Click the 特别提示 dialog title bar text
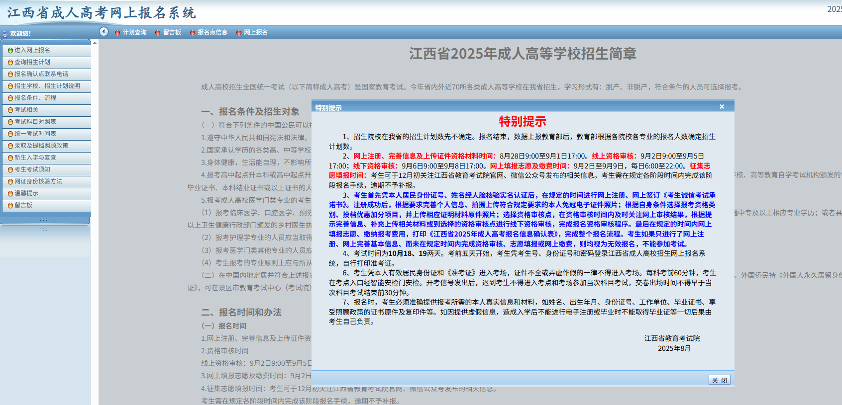The image size is (842, 405). click(328, 108)
